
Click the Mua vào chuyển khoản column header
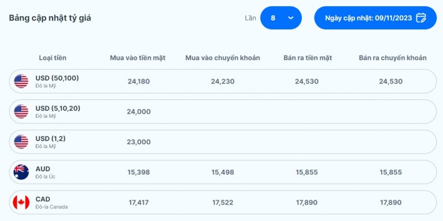tap(223, 58)
